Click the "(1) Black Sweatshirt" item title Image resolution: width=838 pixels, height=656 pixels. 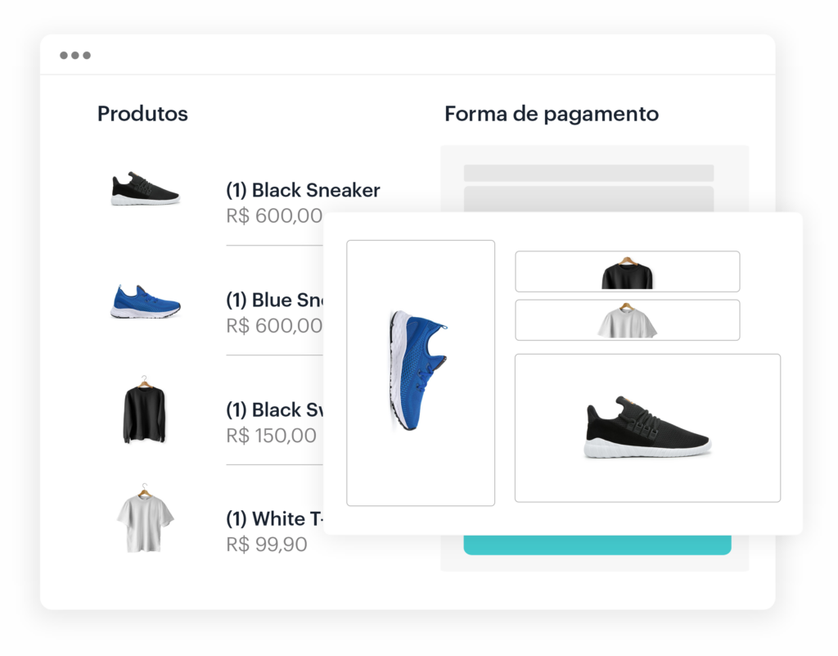(x=276, y=409)
